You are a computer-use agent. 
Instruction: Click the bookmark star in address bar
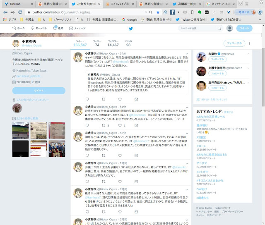158,12
